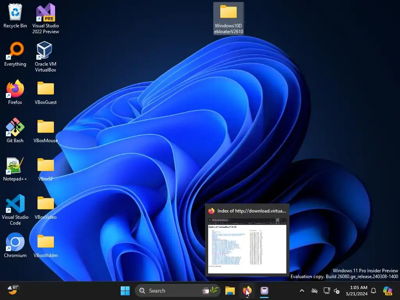Viewport: 400px width, 300px height.
Task: Select the Git Bash shortcut
Action: [15, 130]
